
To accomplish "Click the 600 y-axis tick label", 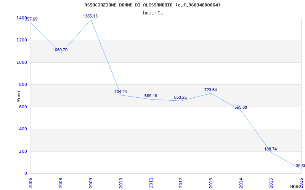I will tap(23, 107).
